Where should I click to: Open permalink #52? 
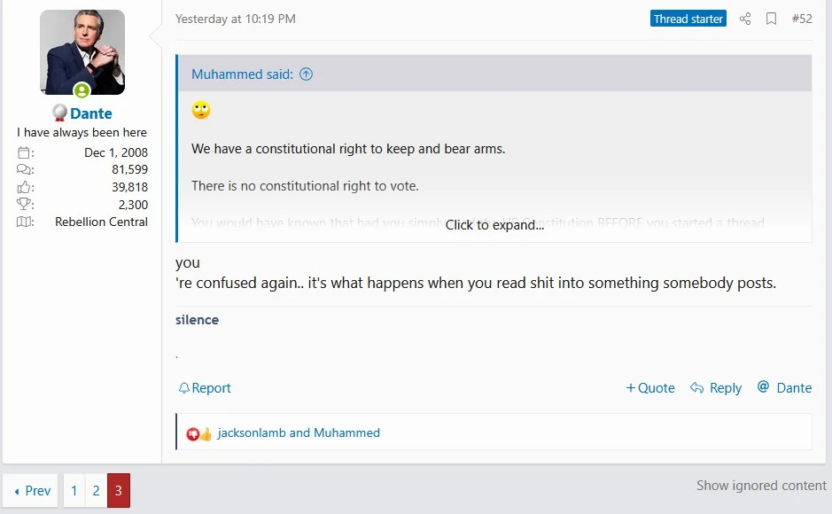click(x=802, y=19)
